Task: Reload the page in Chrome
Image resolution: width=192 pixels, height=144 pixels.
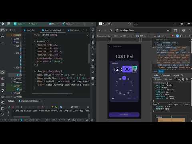Action: 110,30
